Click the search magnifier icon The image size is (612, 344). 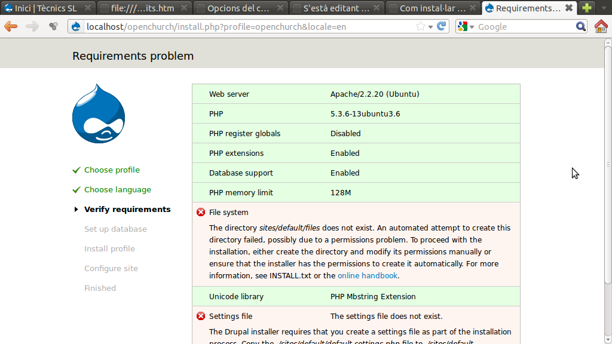point(581,26)
